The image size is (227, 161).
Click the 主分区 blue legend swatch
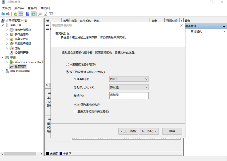coord(61,153)
